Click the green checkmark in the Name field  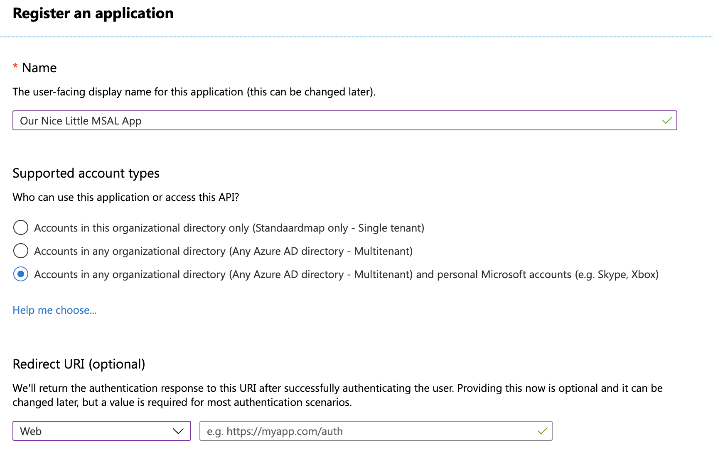[x=667, y=121]
